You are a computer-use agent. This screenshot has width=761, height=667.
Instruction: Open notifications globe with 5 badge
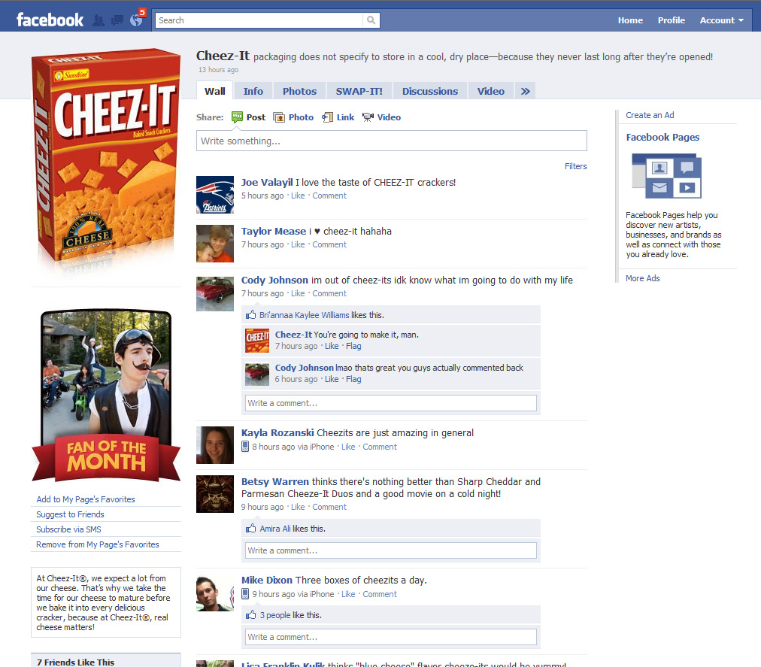136,20
